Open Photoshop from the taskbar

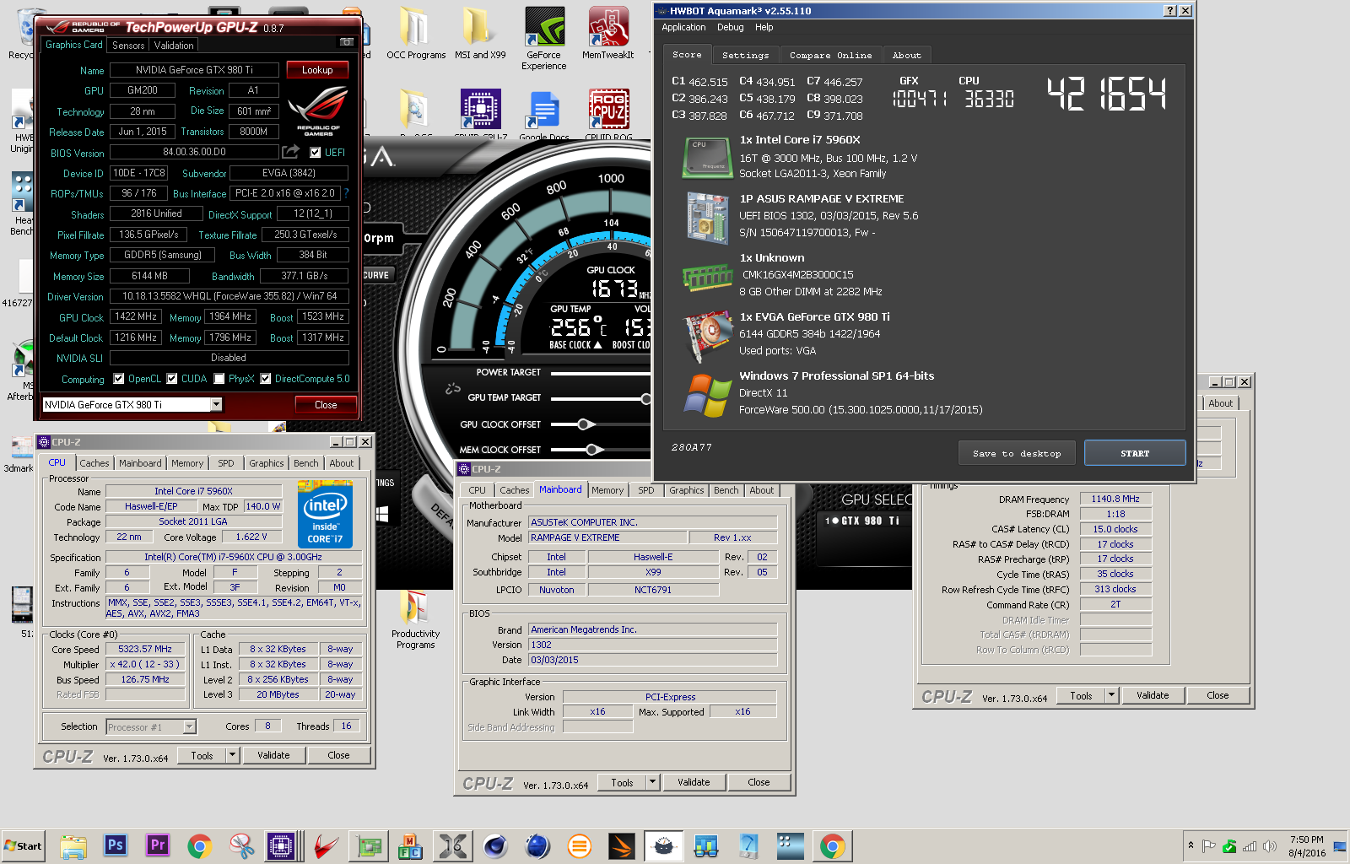(116, 845)
